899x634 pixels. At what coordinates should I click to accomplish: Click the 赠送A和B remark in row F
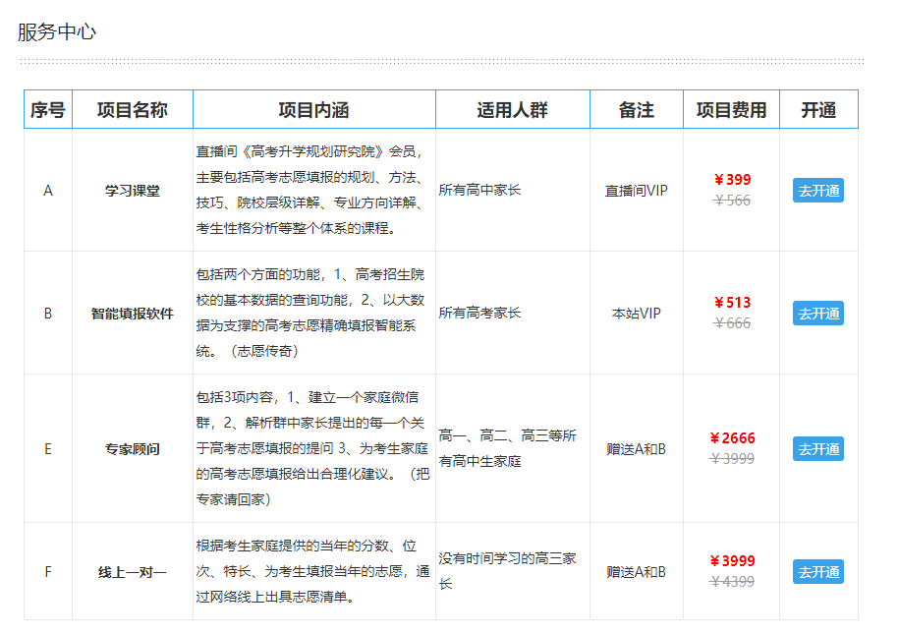tap(637, 570)
